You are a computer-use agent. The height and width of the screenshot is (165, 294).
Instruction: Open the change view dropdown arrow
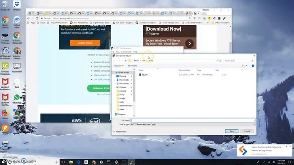click(247, 66)
